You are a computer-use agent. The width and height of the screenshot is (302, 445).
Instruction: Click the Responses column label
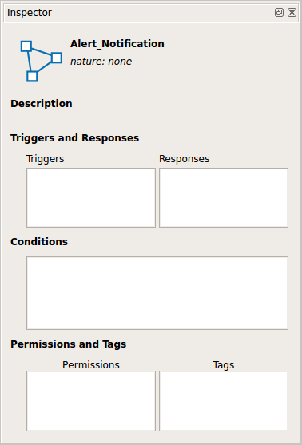coord(185,159)
